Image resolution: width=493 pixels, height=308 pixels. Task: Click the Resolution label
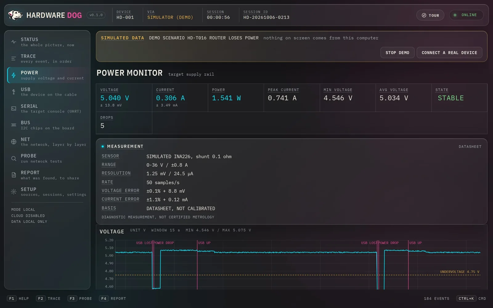pos(116,173)
